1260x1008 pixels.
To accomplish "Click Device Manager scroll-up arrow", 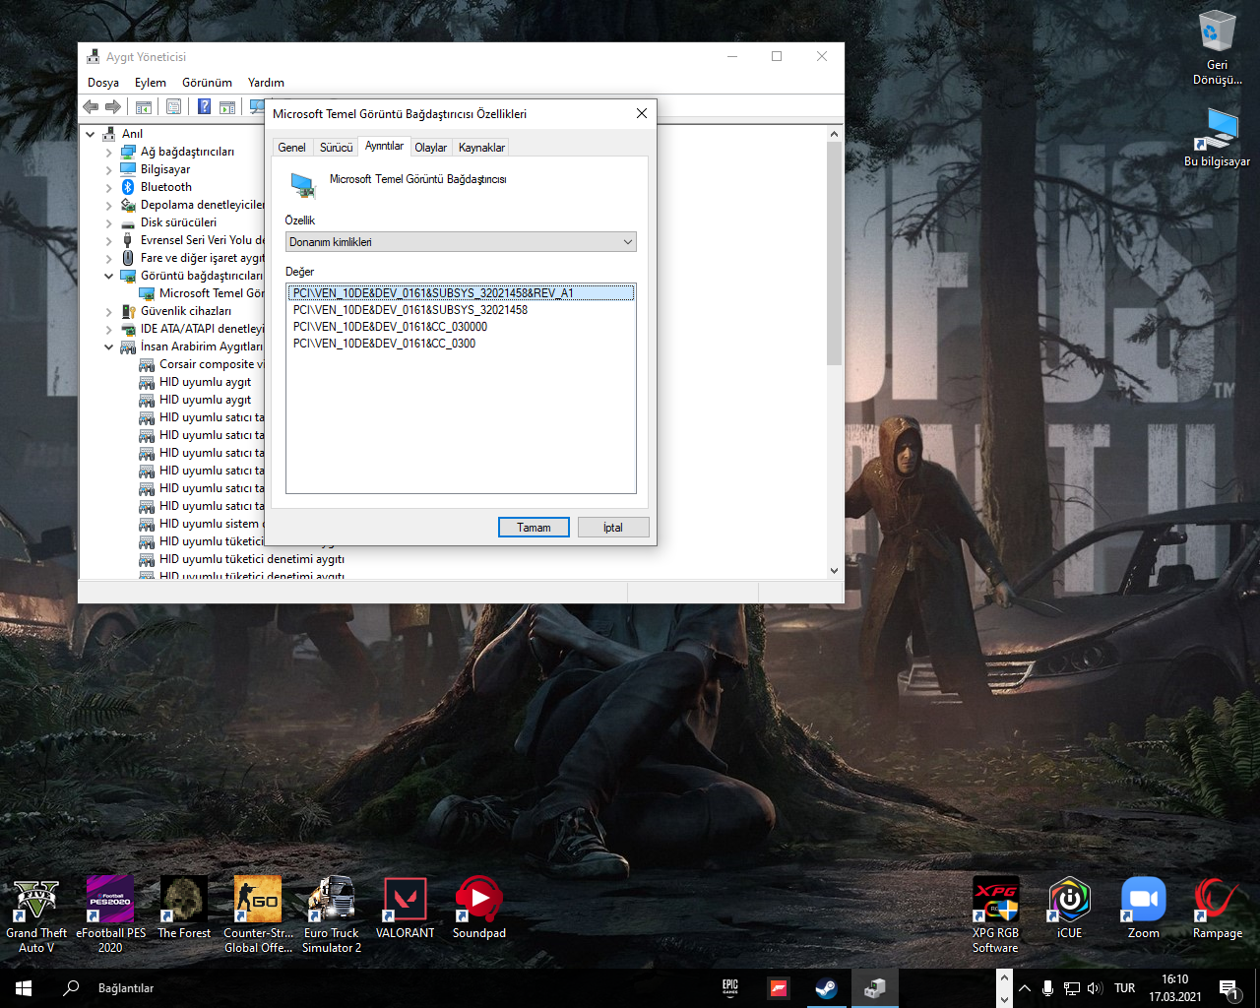I will [x=834, y=134].
